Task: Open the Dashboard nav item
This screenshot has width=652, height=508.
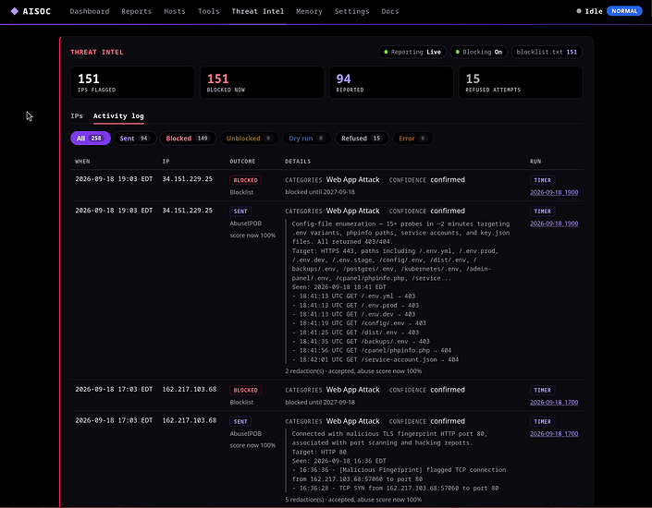Action: point(90,11)
